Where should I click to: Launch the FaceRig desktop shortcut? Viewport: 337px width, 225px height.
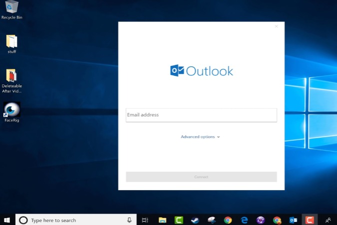pos(11,109)
